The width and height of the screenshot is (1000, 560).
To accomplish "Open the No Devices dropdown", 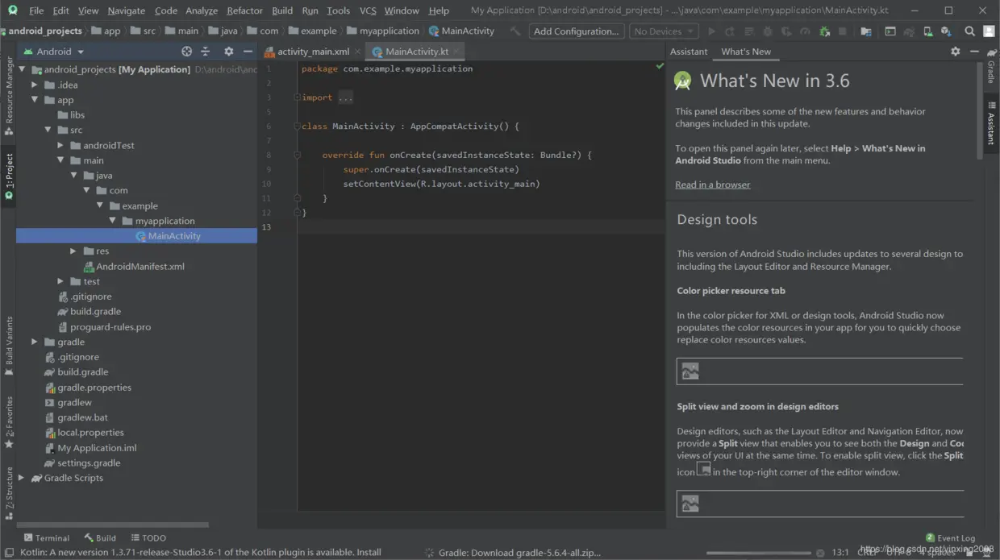I will coord(664,31).
